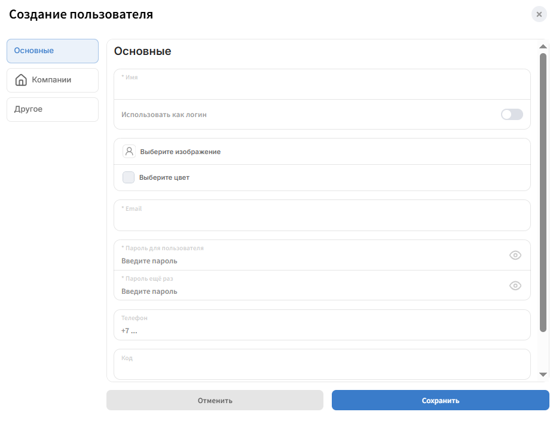Close the user creation dialog

[539, 14]
